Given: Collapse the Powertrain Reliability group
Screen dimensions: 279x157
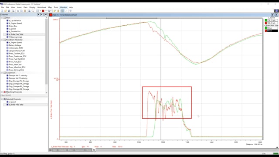Looking at the screenshot, I should coord(2,40).
